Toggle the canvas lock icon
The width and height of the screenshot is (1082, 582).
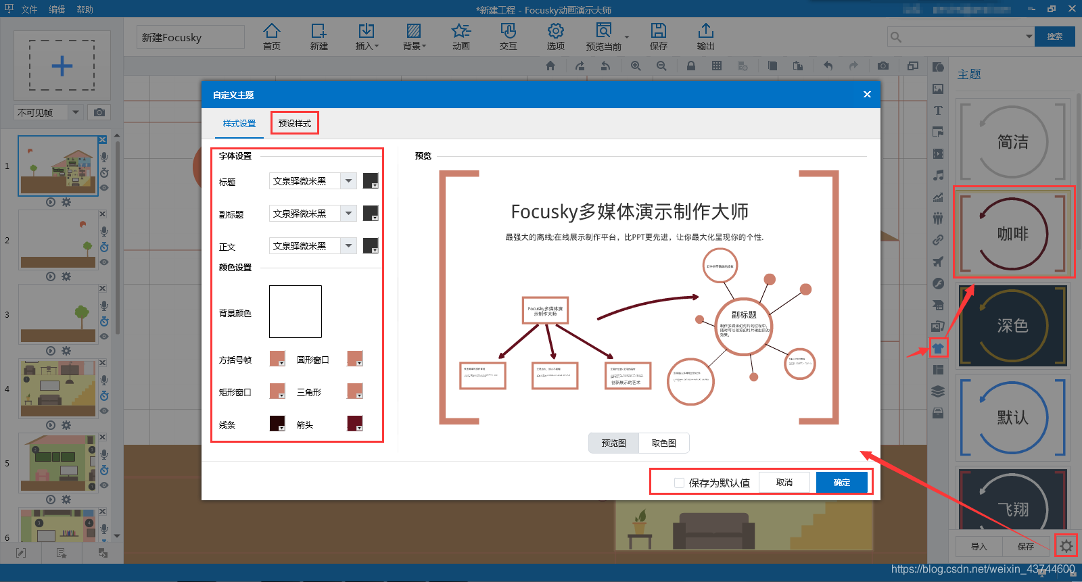690,66
